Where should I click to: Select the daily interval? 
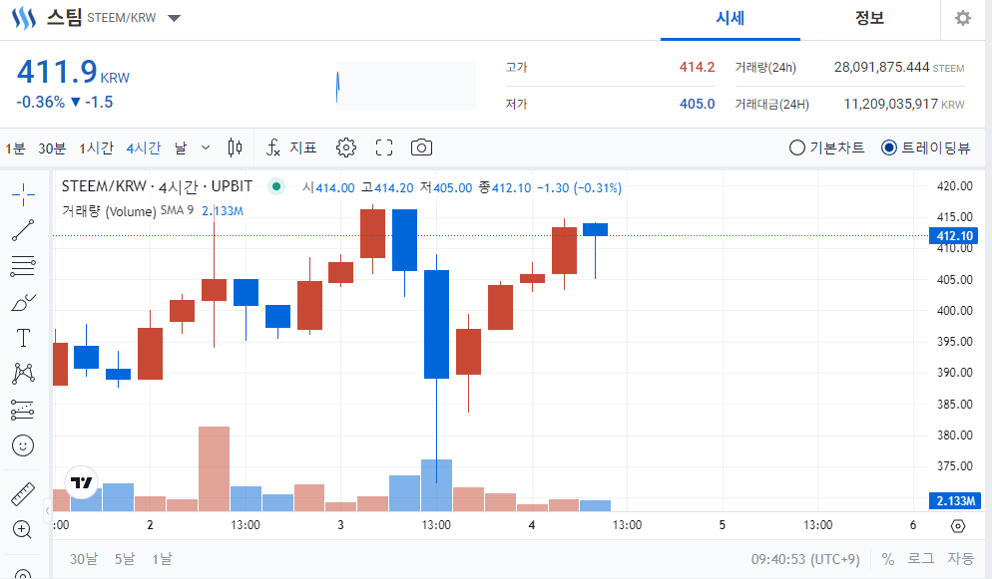click(181, 148)
